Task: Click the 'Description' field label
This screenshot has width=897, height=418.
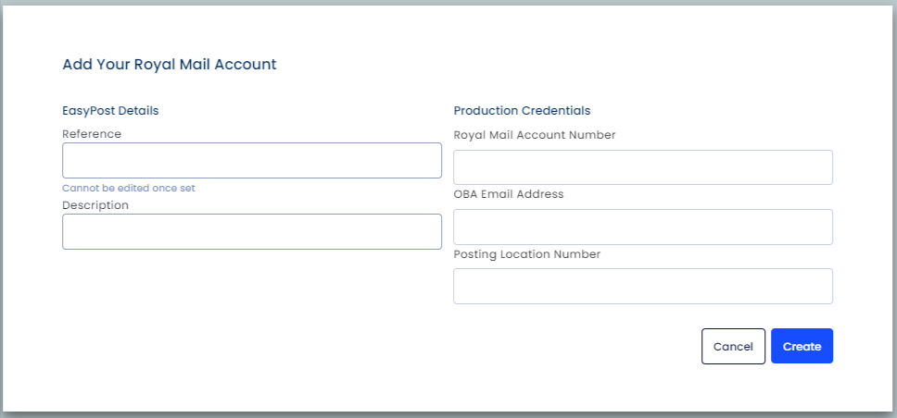Action: coord(95,205)
